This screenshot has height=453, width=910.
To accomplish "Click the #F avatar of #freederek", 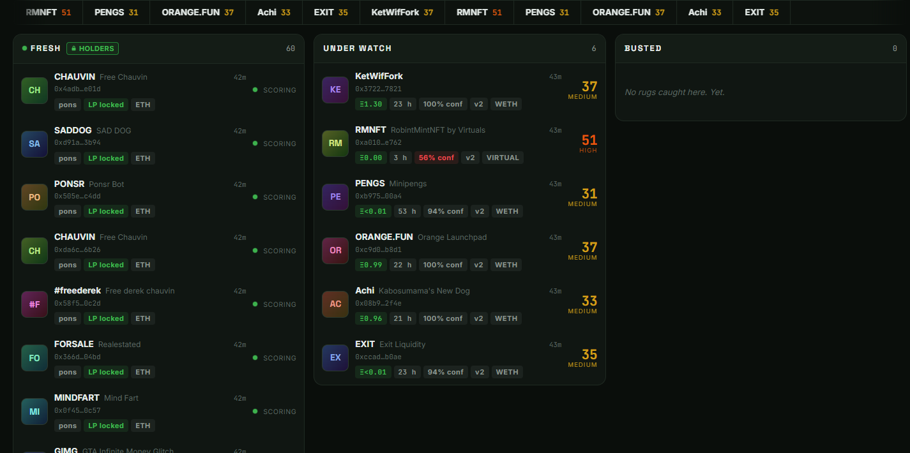I will click(34, 304).
